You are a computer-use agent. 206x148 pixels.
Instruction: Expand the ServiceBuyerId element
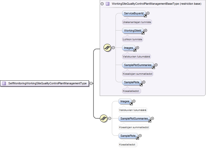click(148, 13)
